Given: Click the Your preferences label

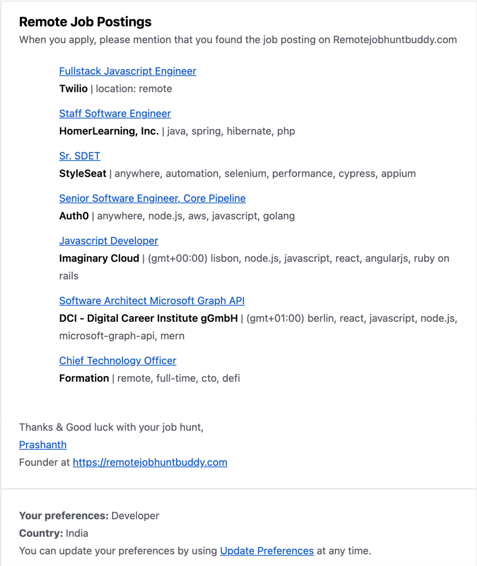Looking at the screenshot, I should point(64,516).
